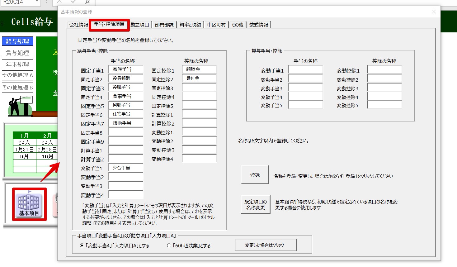Screen dimensions: 457x267
Task: Click the 変更した場合はクリック button
Action: (x=266, y=245)
